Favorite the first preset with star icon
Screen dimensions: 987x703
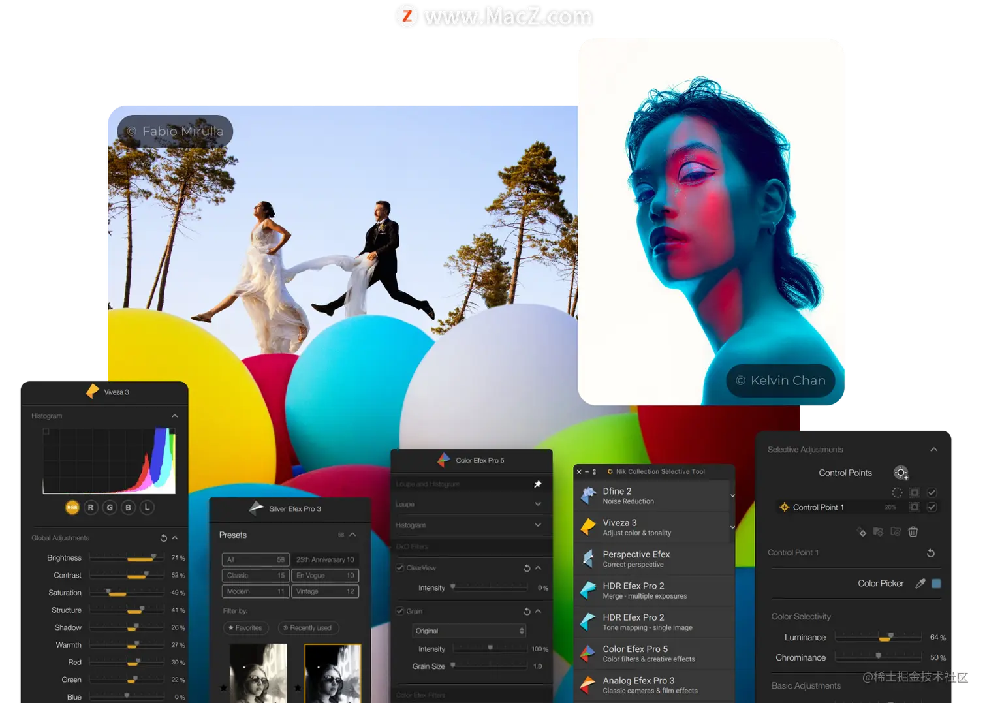pos(224,687)
